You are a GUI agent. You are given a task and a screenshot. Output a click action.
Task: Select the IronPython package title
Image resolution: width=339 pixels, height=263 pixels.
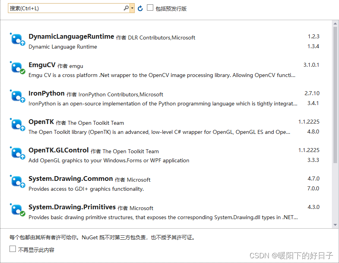click(46, 93)
